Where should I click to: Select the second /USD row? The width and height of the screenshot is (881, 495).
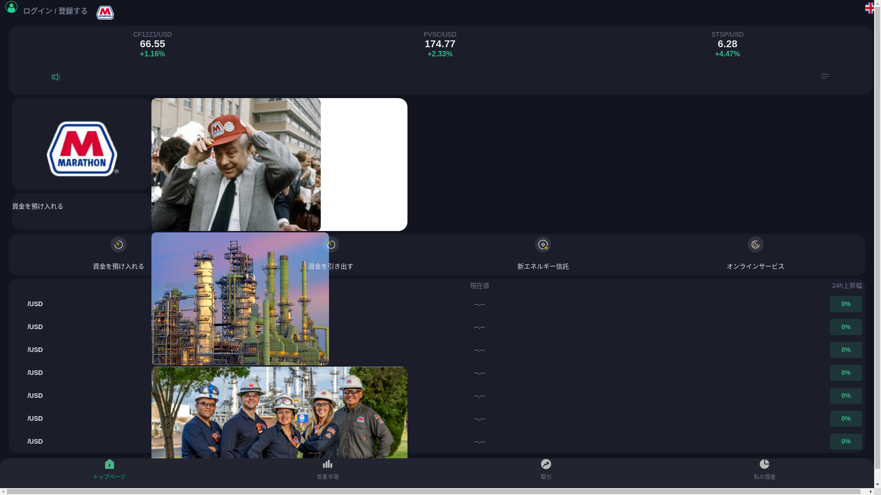pyautogui.click(x=437, y=327)
